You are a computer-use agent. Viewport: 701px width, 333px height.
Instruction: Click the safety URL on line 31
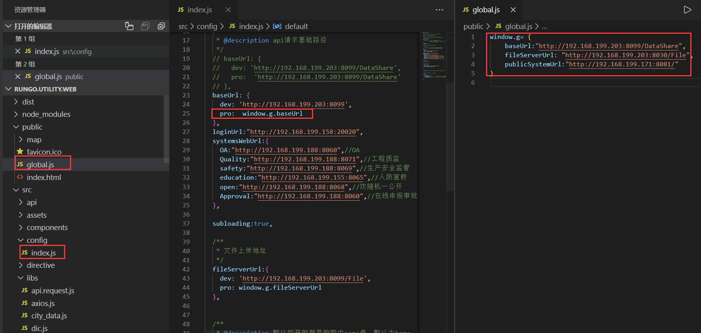click(x=301, y=168)
